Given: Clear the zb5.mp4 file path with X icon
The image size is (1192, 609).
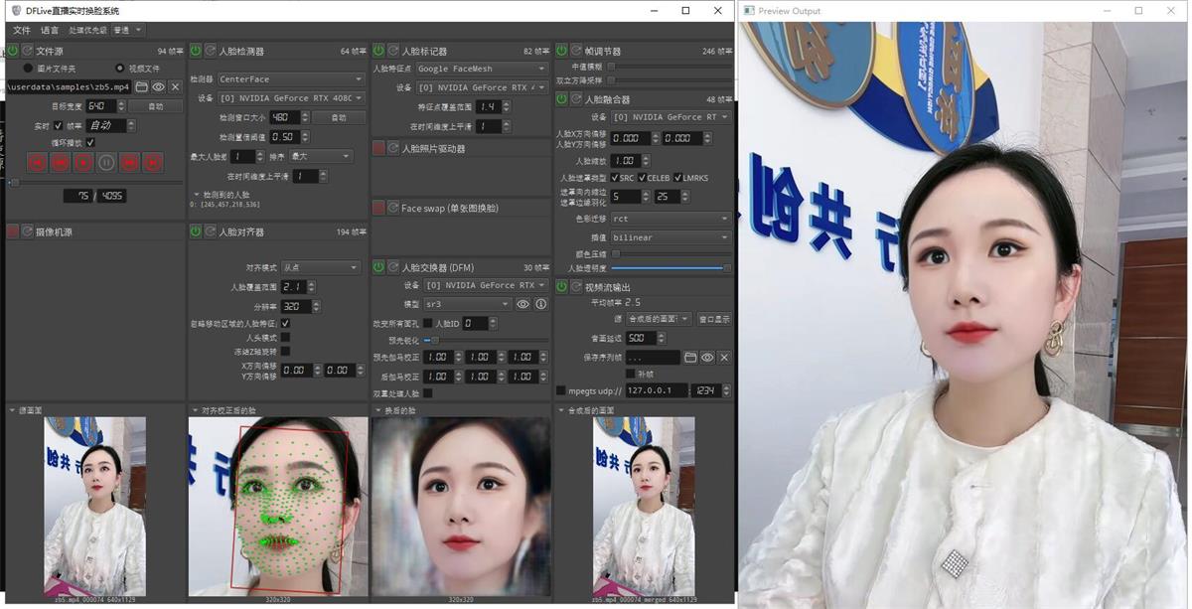Looking at the screenshot, I should tap(175, 87).
